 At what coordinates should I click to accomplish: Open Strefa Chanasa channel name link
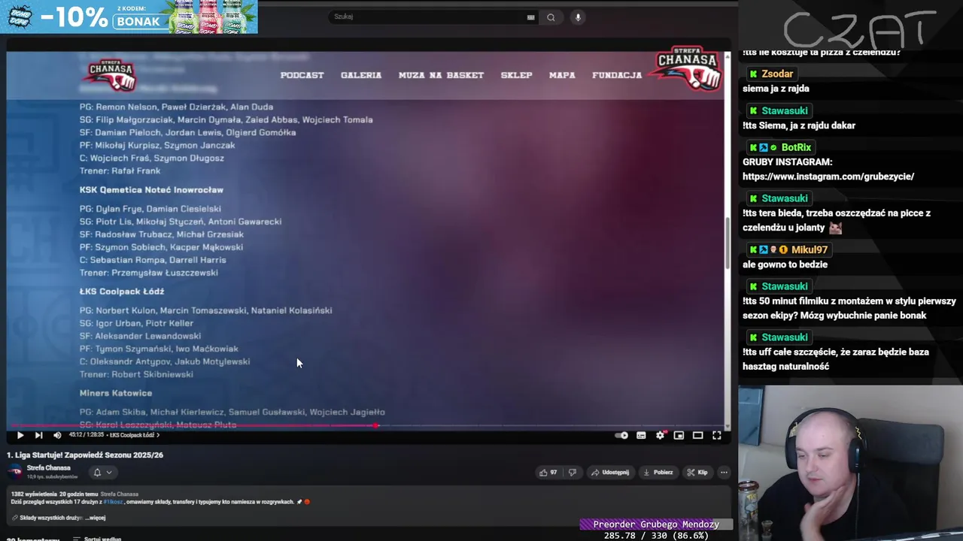[x=48, y=468]
